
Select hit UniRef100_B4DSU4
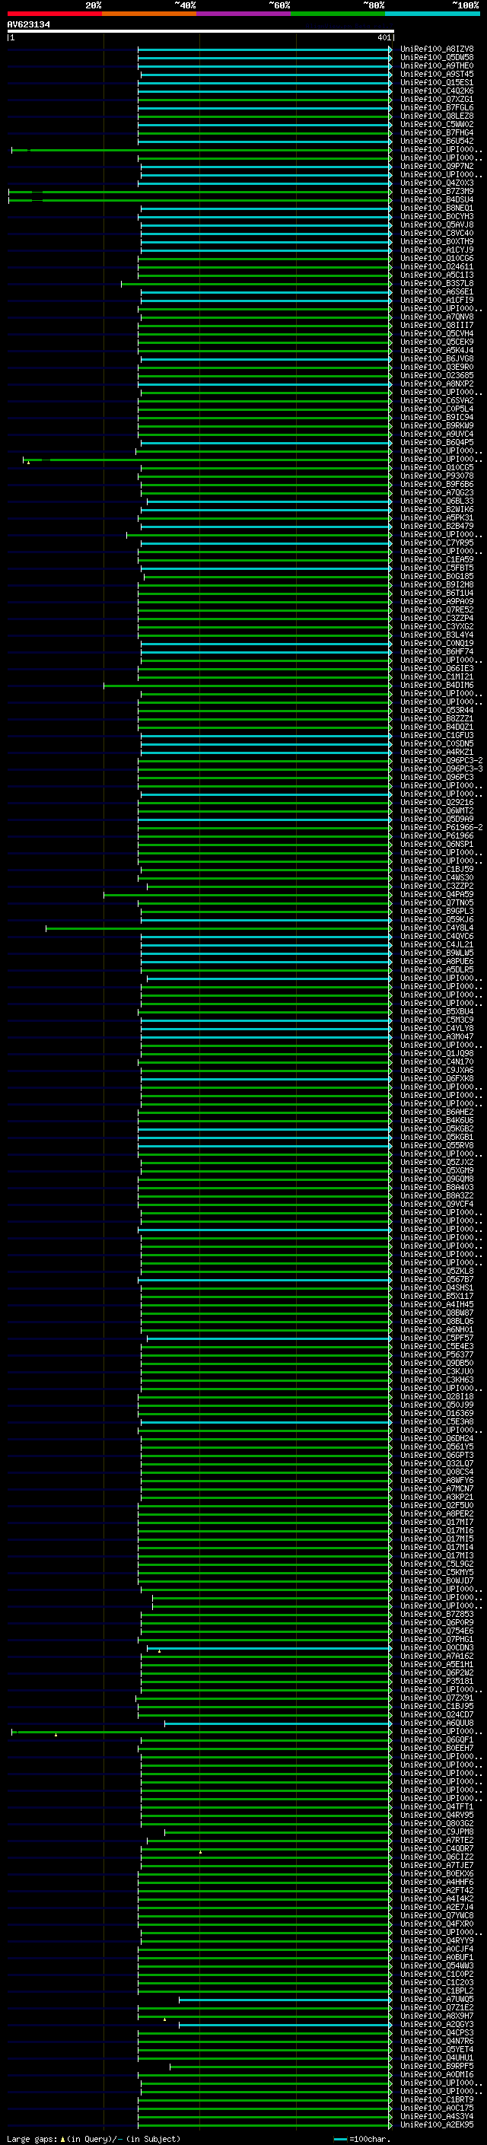pos(437,200)
